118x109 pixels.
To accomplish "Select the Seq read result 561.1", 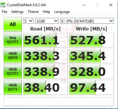I will click(45, 40).
